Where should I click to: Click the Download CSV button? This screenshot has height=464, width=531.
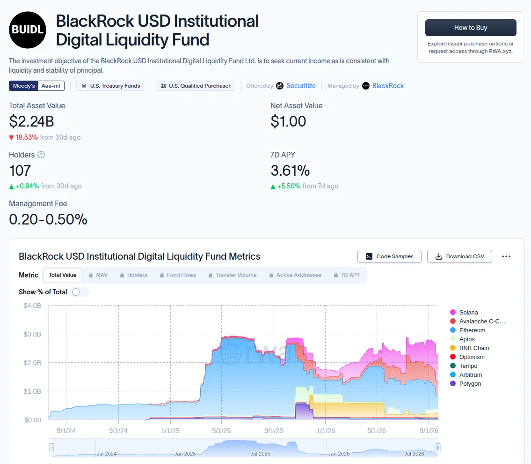coord(459,256)
